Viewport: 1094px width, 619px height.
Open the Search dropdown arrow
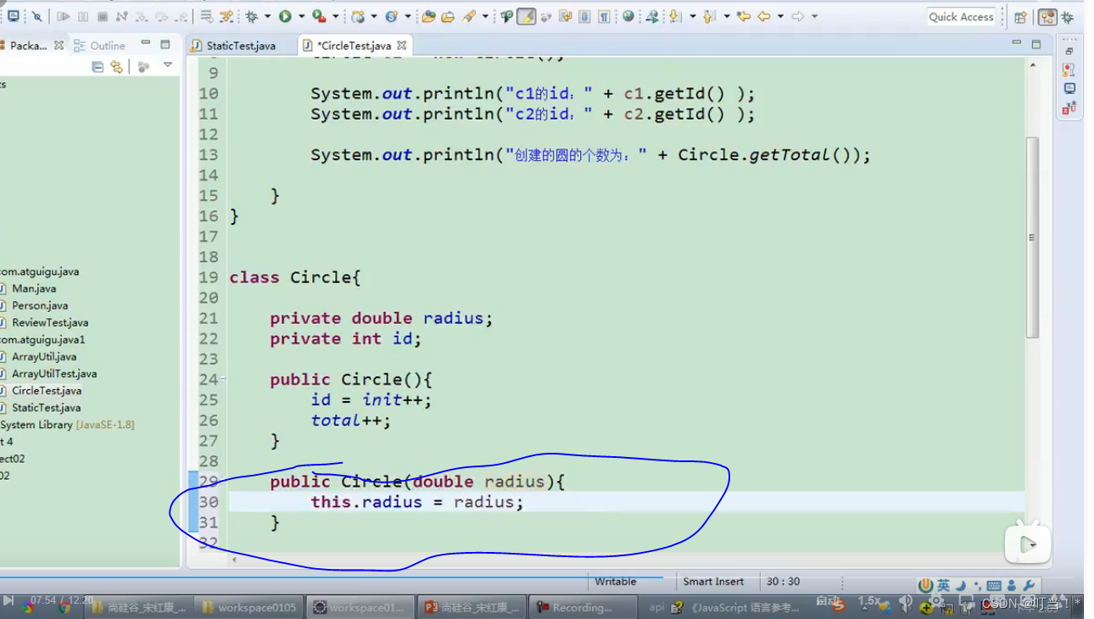tap(484, 16)
